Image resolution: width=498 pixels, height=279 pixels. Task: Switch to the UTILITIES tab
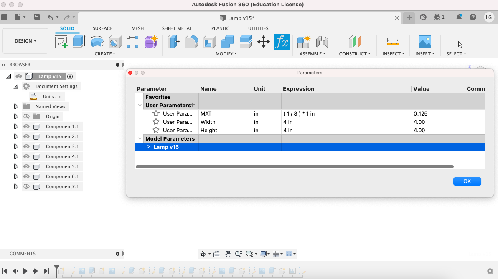point(258,28)
